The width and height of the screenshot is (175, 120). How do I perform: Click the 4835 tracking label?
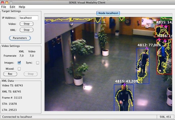click(164, 22)
